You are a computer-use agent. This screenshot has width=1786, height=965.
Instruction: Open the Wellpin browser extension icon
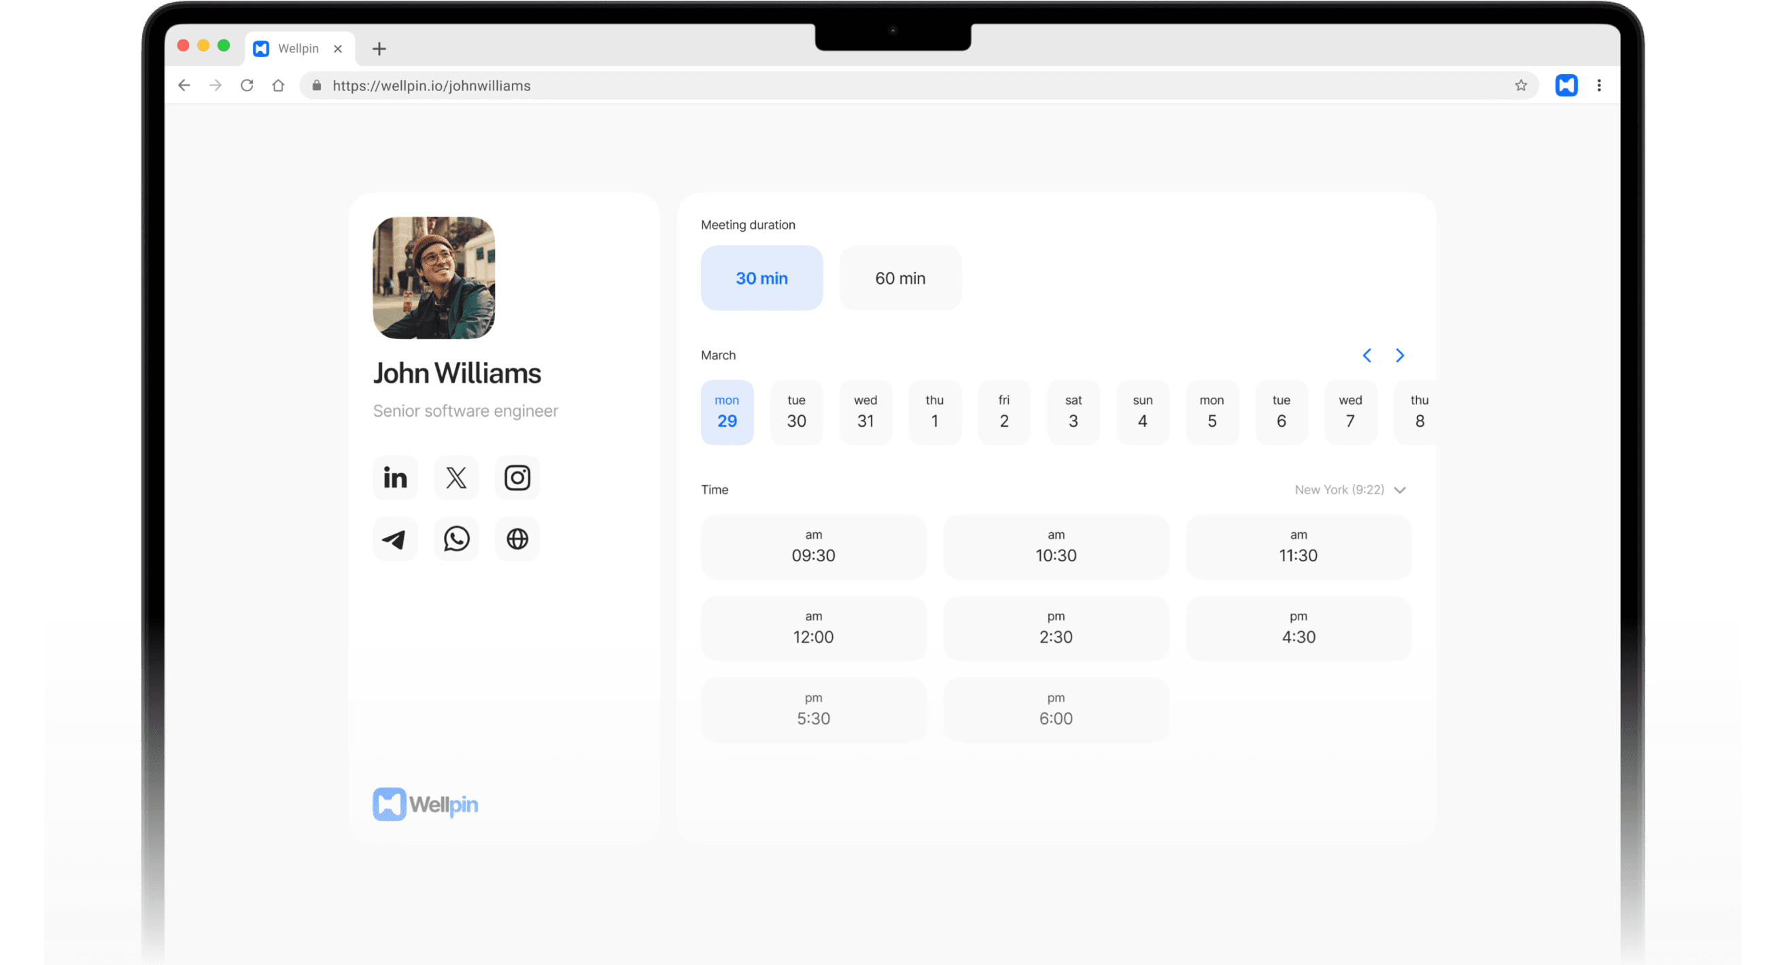[x=1566, y=85]
